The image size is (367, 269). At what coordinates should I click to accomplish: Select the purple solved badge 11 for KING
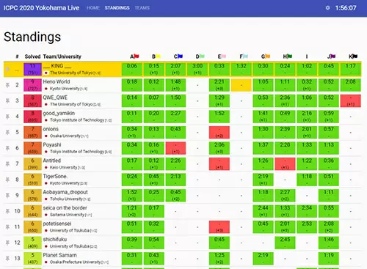[x=32, y=69]
